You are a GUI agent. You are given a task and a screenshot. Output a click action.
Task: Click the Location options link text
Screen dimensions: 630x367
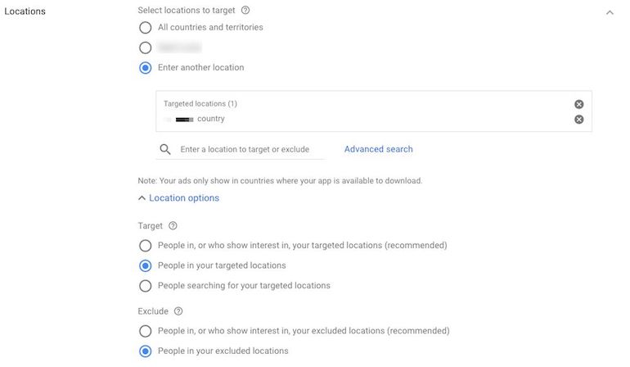tap(184, 198)
